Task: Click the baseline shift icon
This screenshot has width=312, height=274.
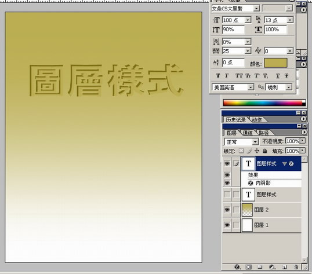Action: (216, 63)
